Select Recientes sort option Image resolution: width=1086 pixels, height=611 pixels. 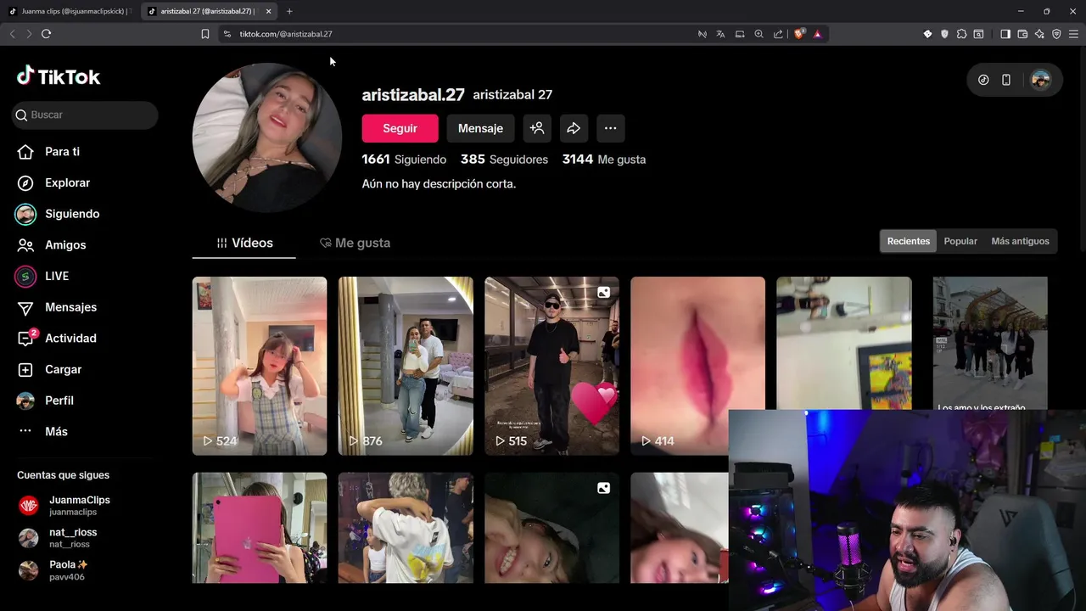point(909,241)
